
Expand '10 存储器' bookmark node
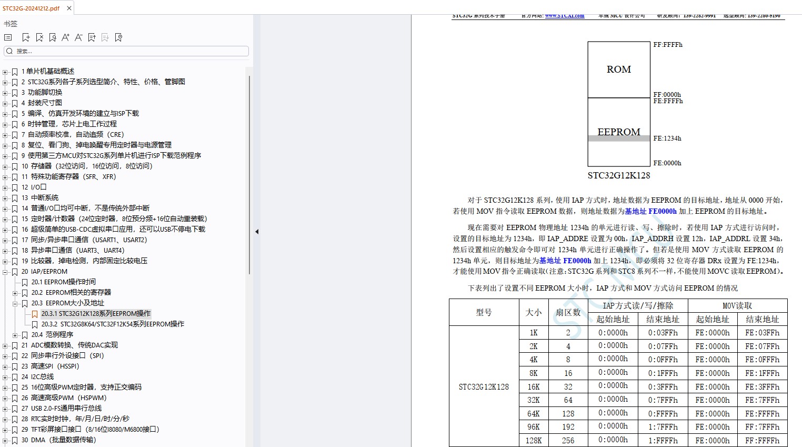click(5, 166)
